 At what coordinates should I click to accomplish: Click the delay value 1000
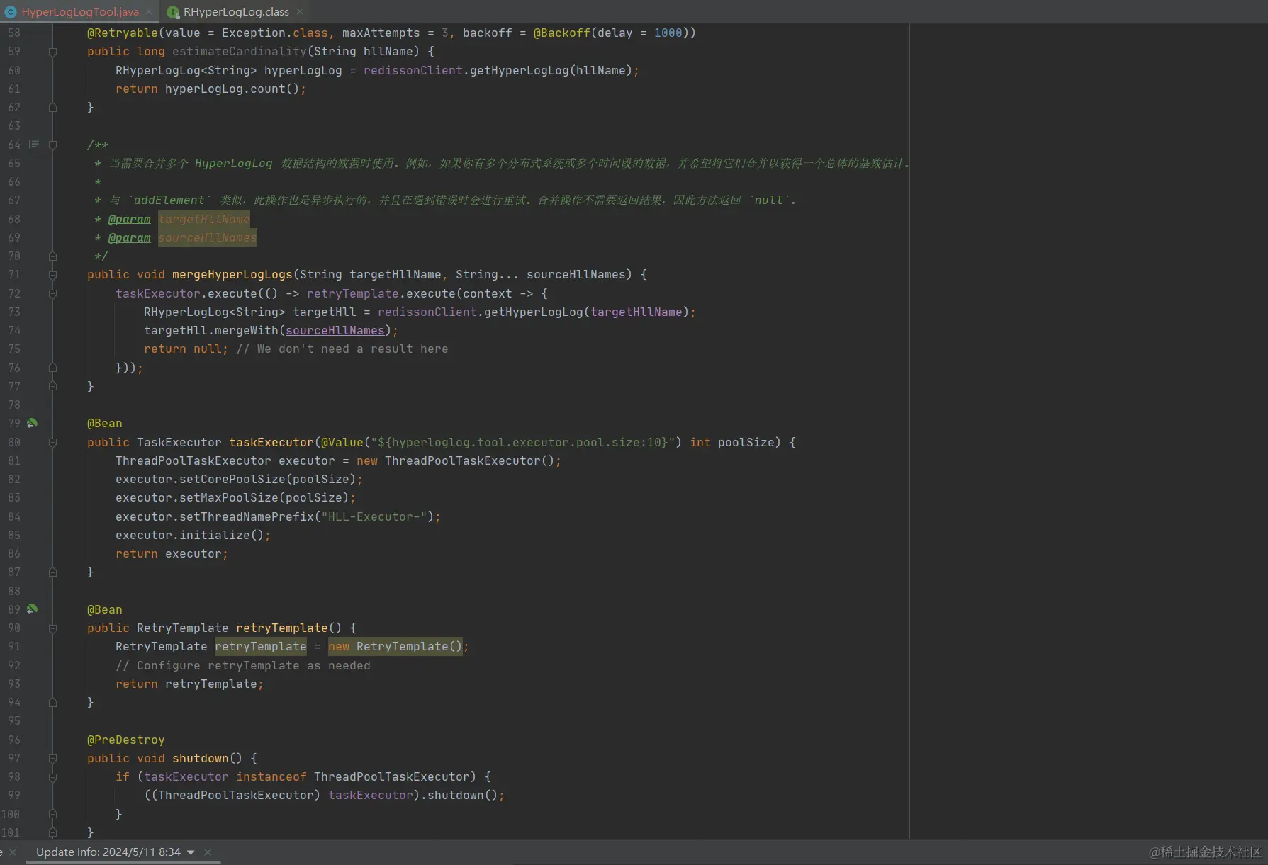[x=668, y=33]
